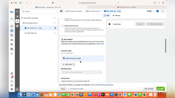Screen dimensions: 175x98
Task: Click the Safari share icon
Action: click(x=155, y=3)
